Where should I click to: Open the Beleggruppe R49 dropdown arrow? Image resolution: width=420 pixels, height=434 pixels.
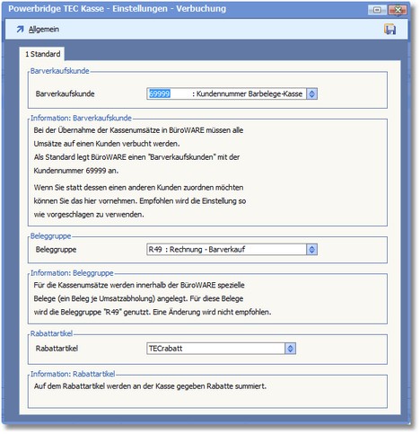(x=311, y=250)
